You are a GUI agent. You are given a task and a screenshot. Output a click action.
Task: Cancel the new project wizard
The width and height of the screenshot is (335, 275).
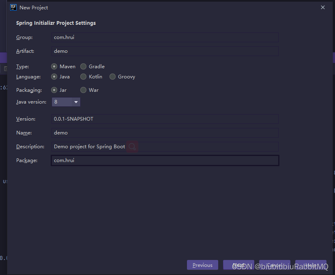[x=275, y=265]
